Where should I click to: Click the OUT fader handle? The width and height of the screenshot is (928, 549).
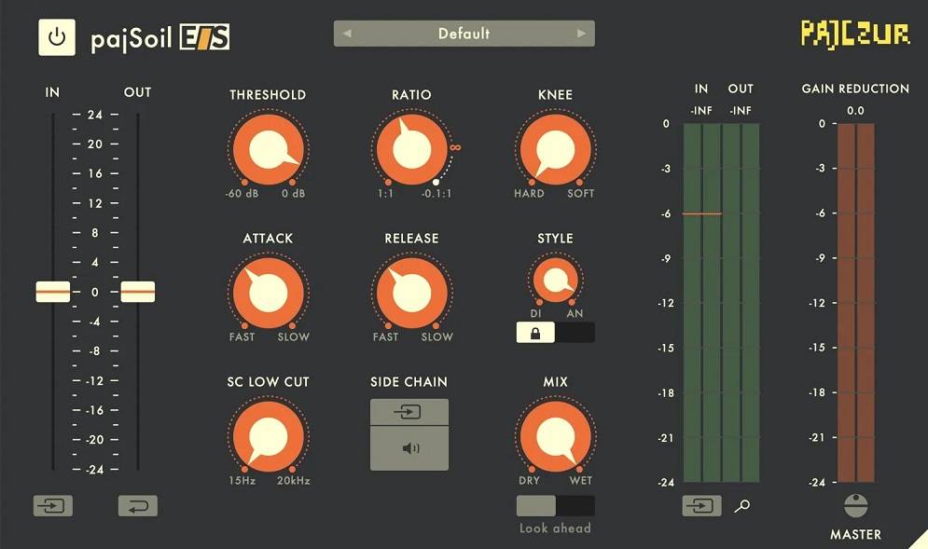click(138, 292)
